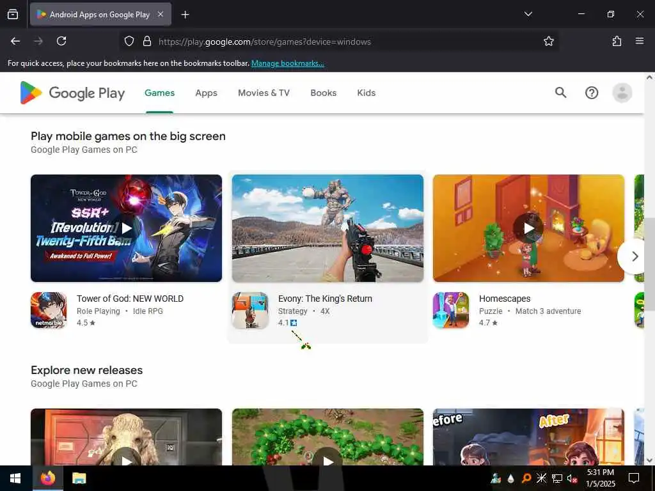Click the Google Play logo
655x491 pixels.
72,93
